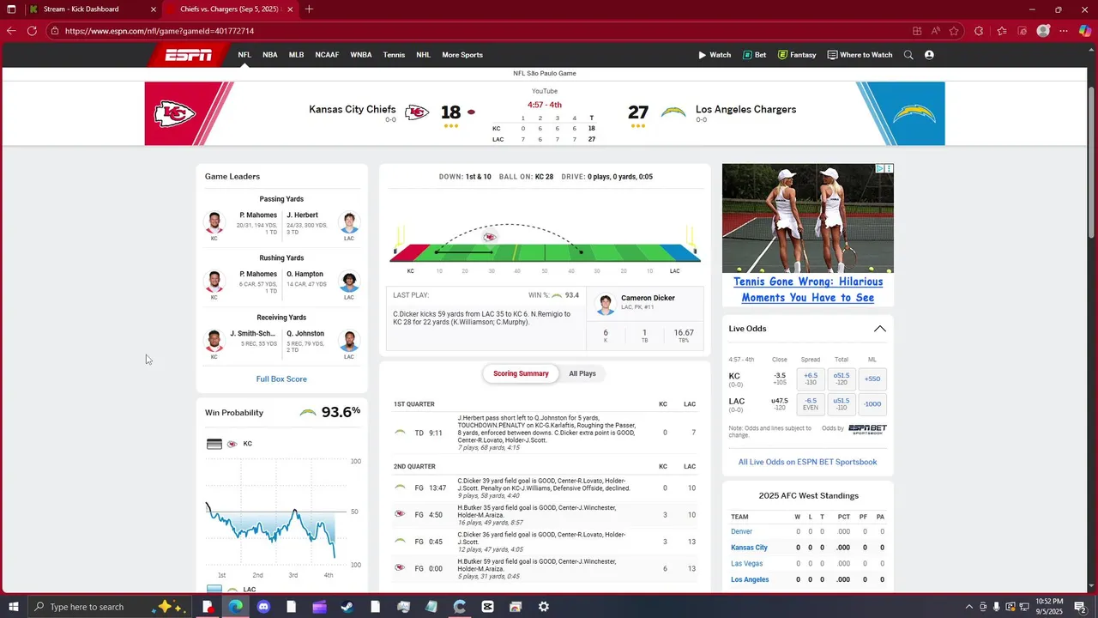Screen dimensions: 1098x618
Task: Open the NCAAF menu item
Action: [x=327, y=55]
